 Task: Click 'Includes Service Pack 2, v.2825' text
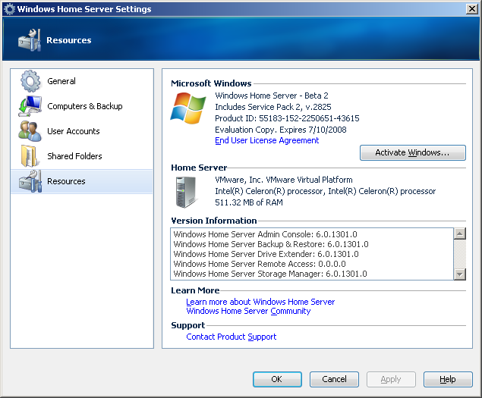pos(273,107)
